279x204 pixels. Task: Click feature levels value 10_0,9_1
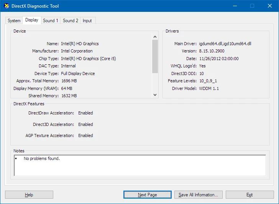tap(208, 81)
